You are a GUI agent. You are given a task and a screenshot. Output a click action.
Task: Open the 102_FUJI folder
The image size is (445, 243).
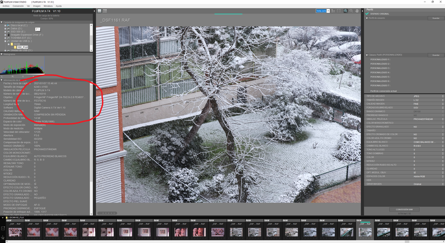(x=22, y=47)
